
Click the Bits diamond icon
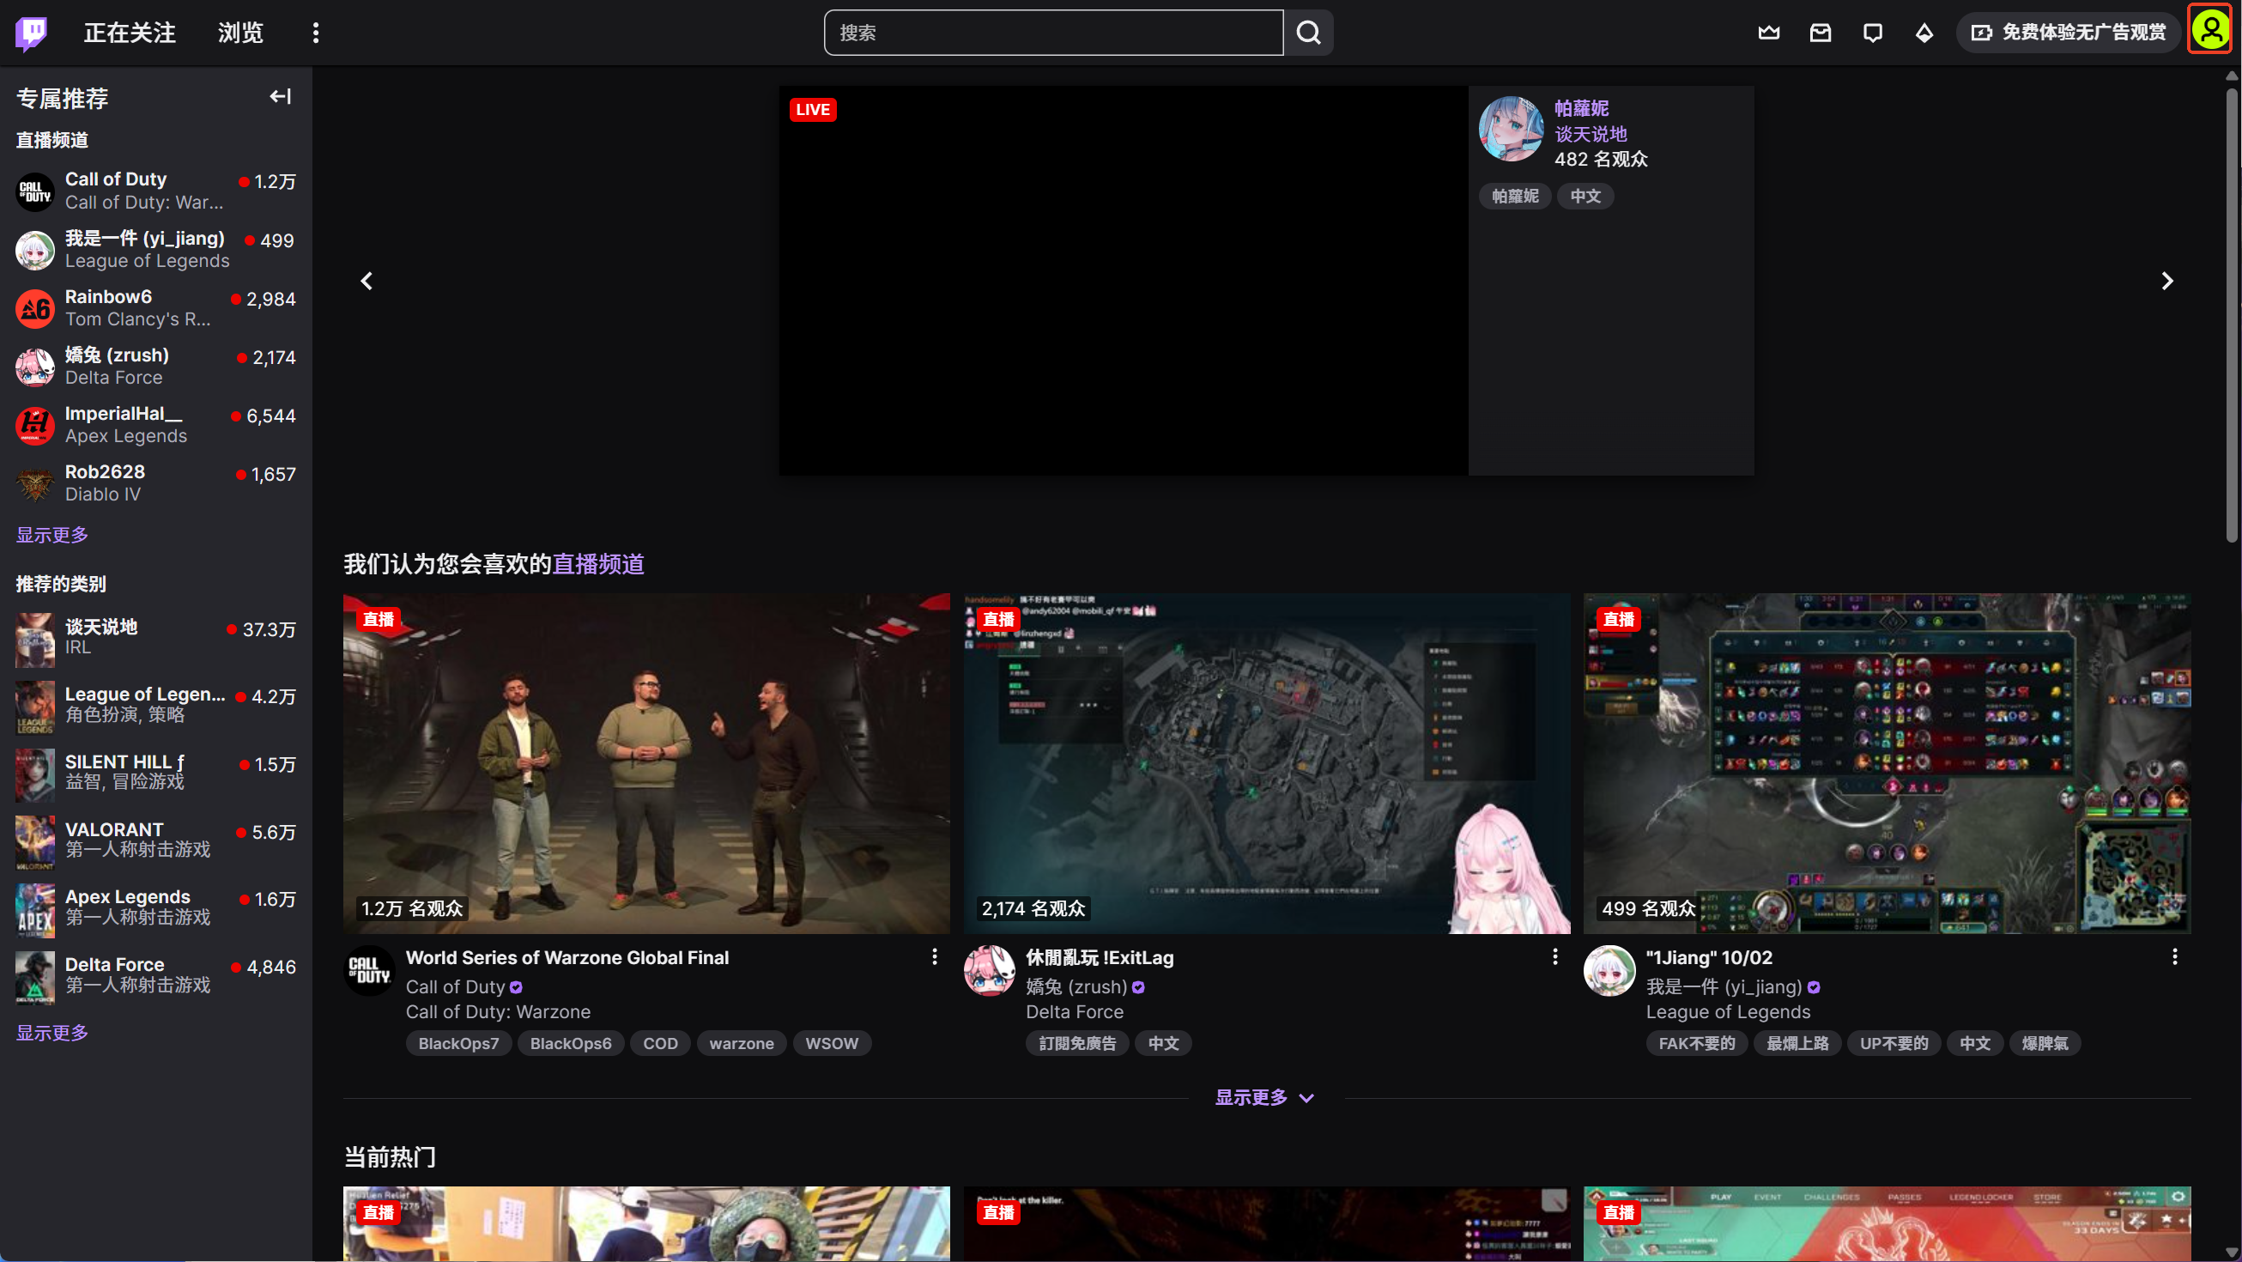click(x=1924, y=33)
